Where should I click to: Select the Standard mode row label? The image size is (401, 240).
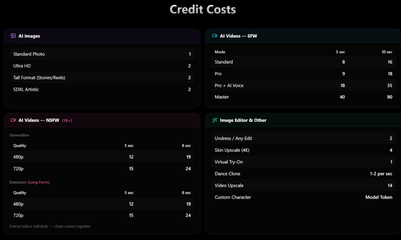click(x=224, y=62)
